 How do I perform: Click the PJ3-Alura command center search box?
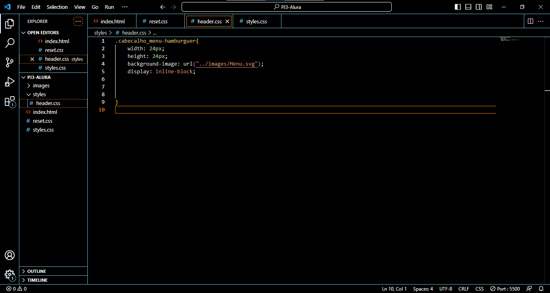[287, 7]
